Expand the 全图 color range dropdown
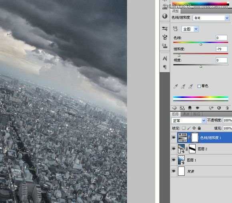The image size is (232, 203). point(190,29)
